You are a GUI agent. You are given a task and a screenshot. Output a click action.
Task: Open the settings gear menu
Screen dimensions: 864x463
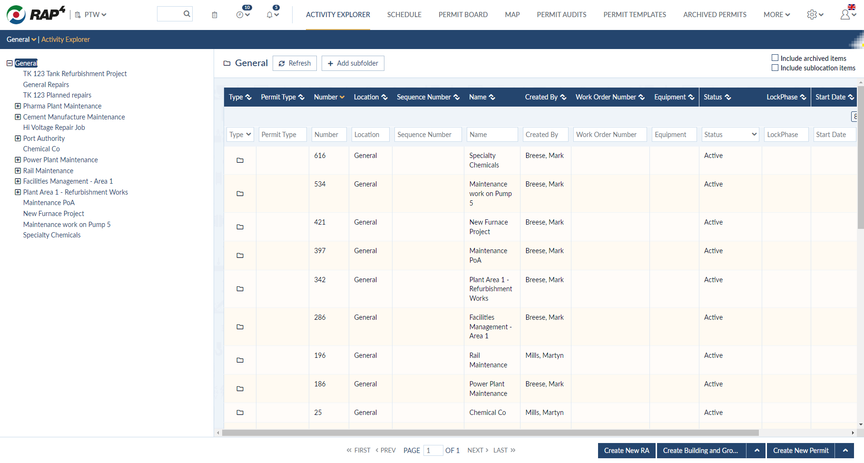813,15
